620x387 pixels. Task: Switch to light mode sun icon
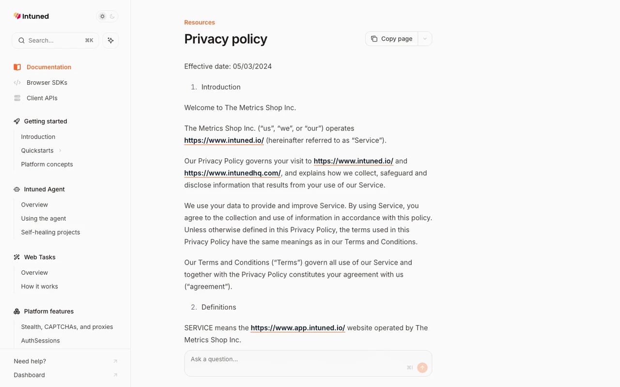click(x=102, y=16)
